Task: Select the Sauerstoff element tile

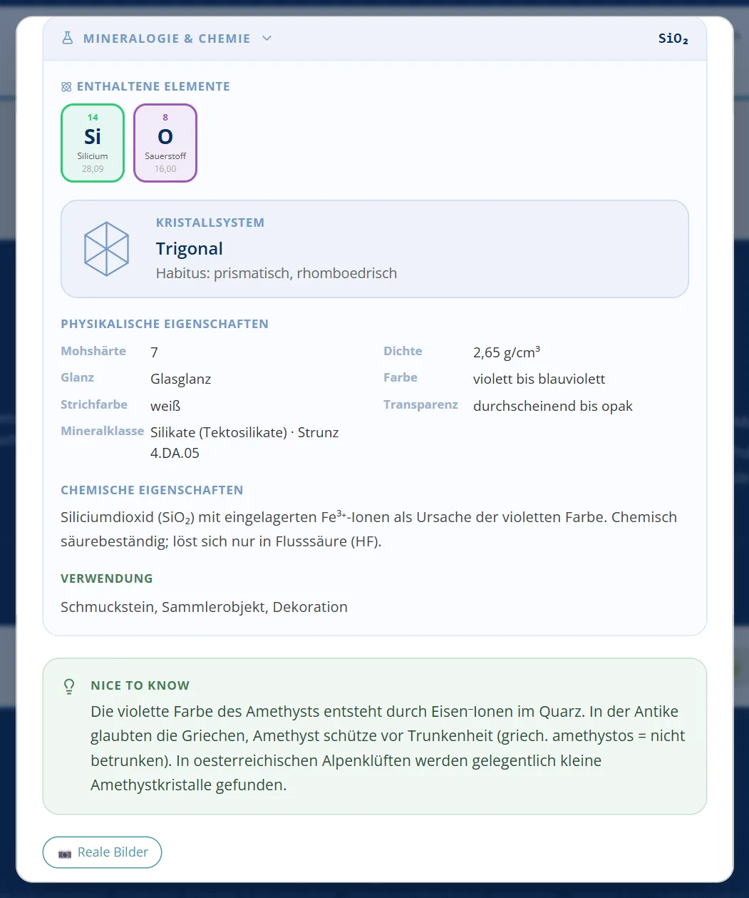Action: (x=165, y=143)
